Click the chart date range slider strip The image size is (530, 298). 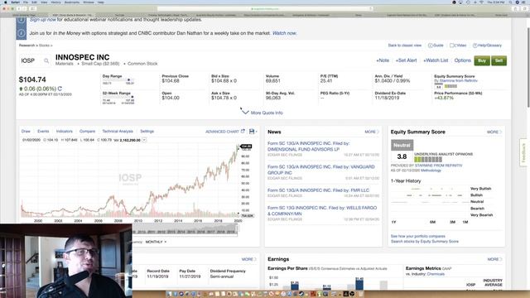(185, 229)
